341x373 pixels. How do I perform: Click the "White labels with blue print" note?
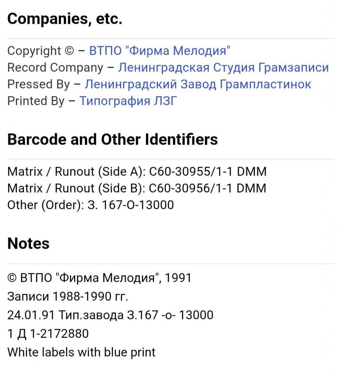click(81, 352)
